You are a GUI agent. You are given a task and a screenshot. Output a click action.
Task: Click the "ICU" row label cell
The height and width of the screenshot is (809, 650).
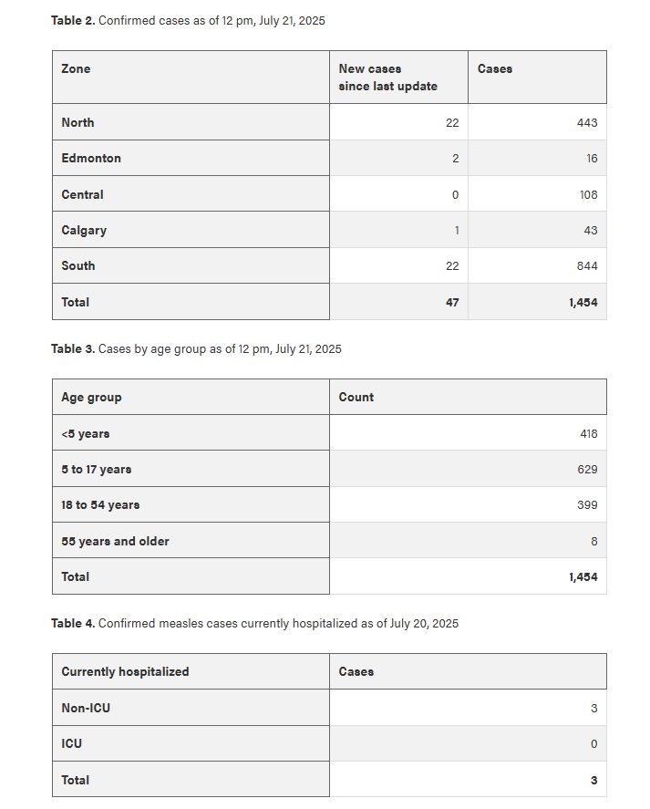[x=72, y=743]
